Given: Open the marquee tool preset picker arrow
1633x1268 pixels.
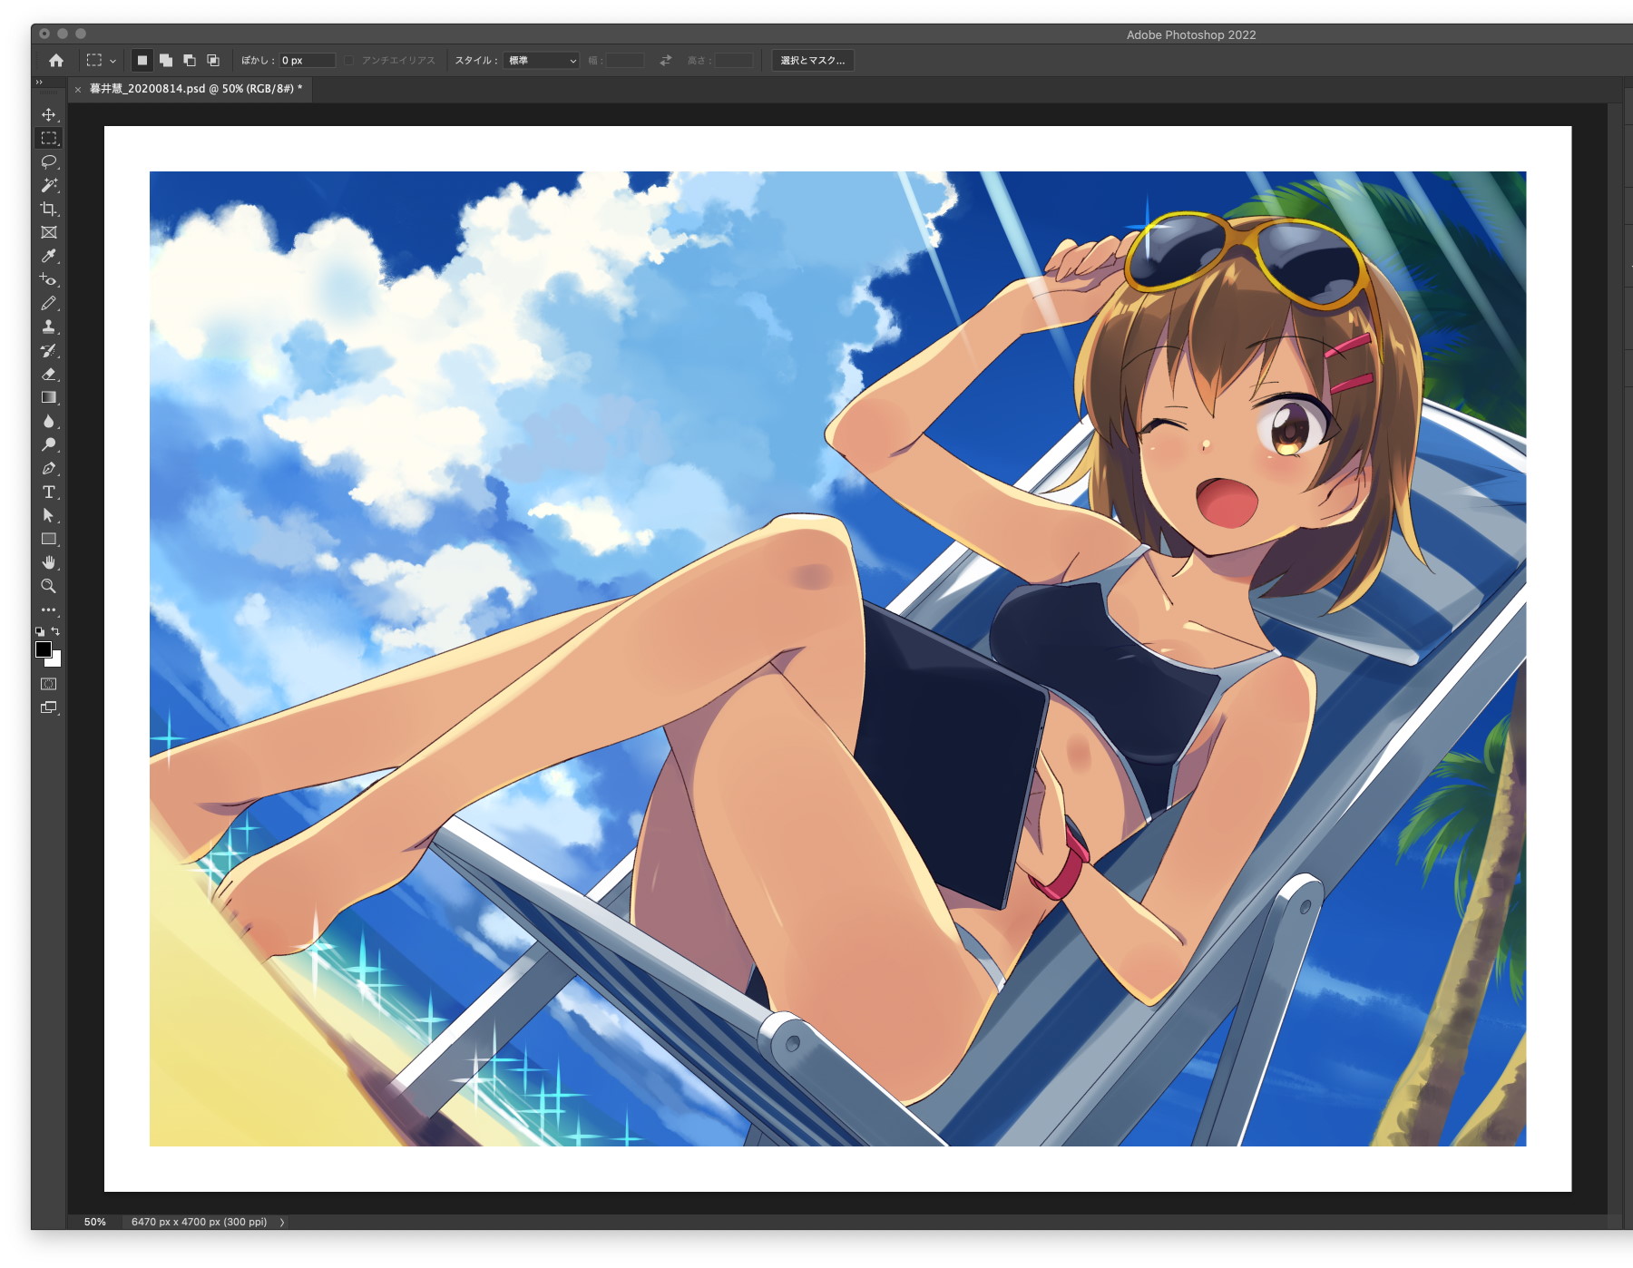Looking at the screenshot, I should tap(112, 61).
